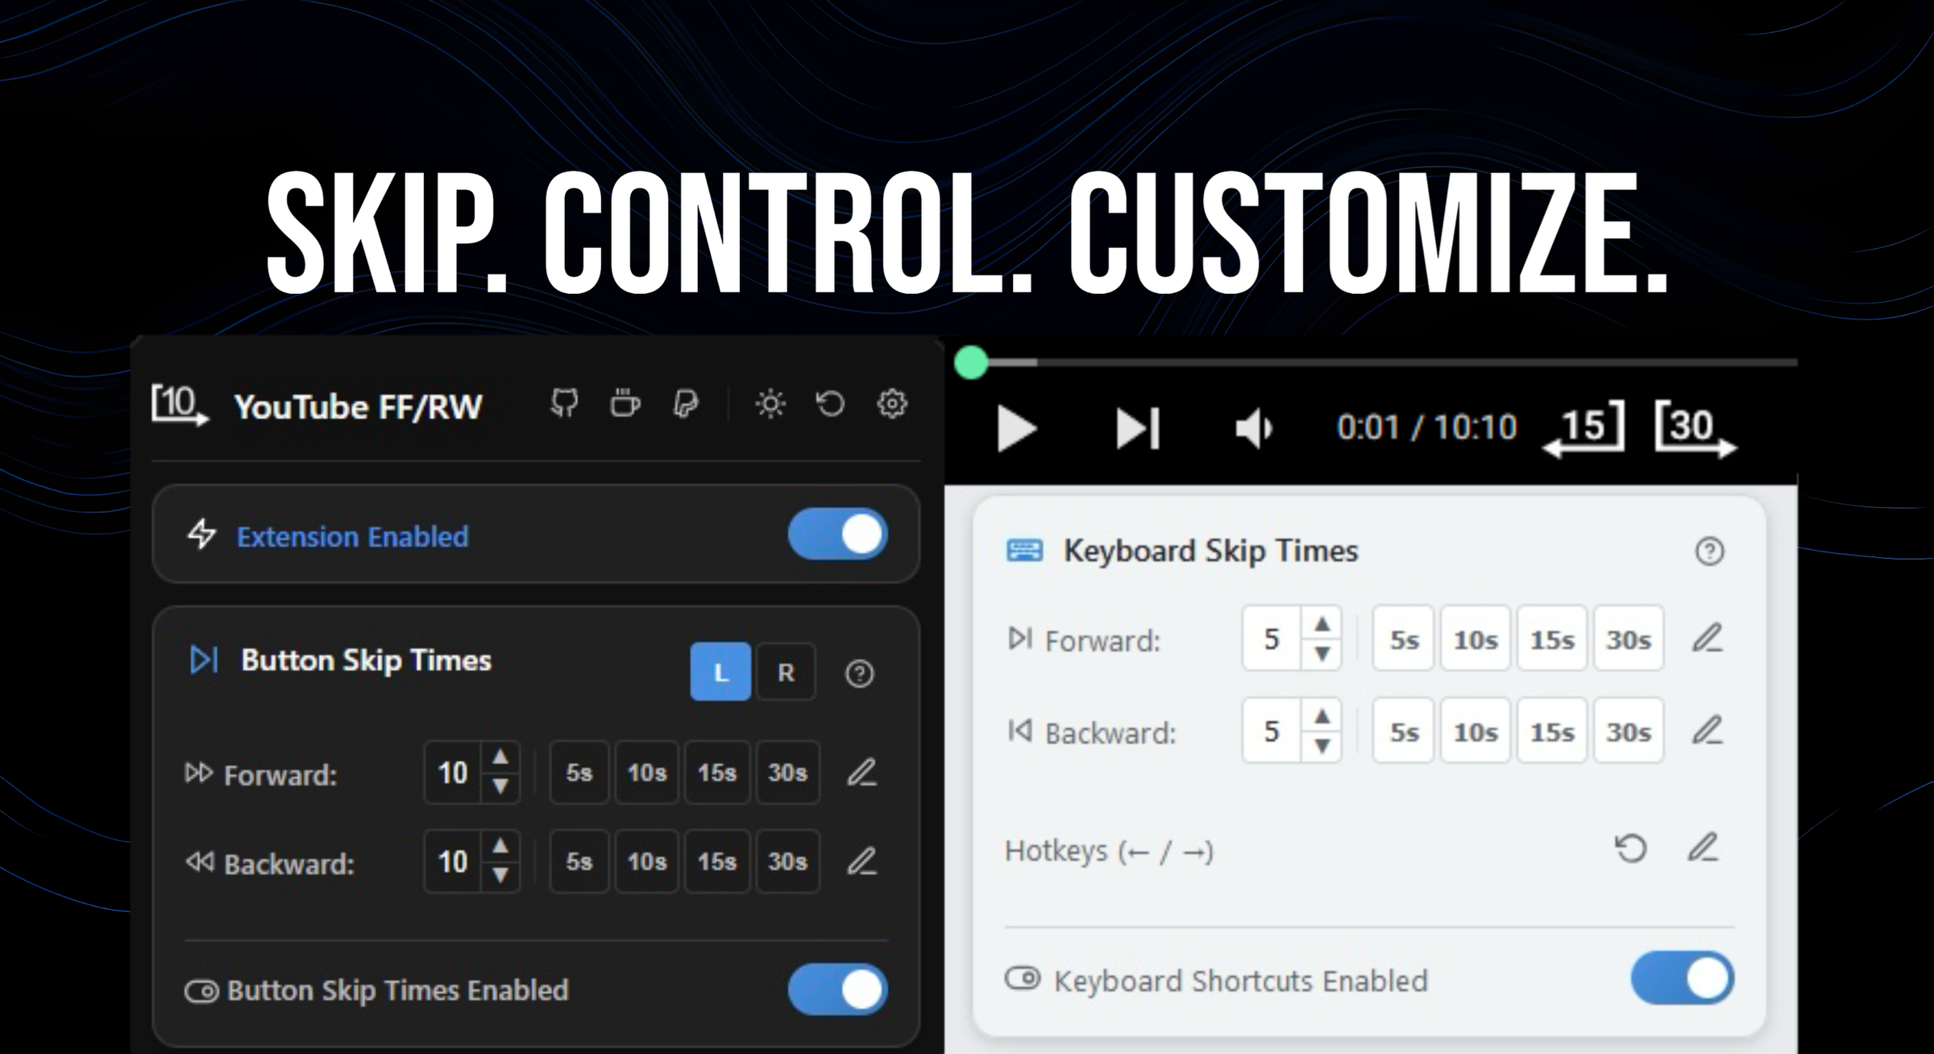This screenshot has height=1054, width=1934.
Task: Toggle light theme with sun icon
Action: tap(770, 403)
